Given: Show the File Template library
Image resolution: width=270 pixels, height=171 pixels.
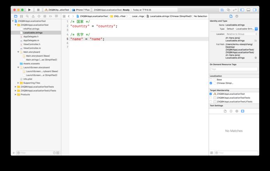Looking at the screenshot, I should point(225,111).
